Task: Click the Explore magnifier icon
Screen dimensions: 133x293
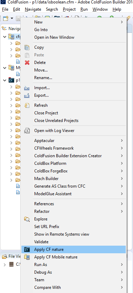Action: point(27,219)
